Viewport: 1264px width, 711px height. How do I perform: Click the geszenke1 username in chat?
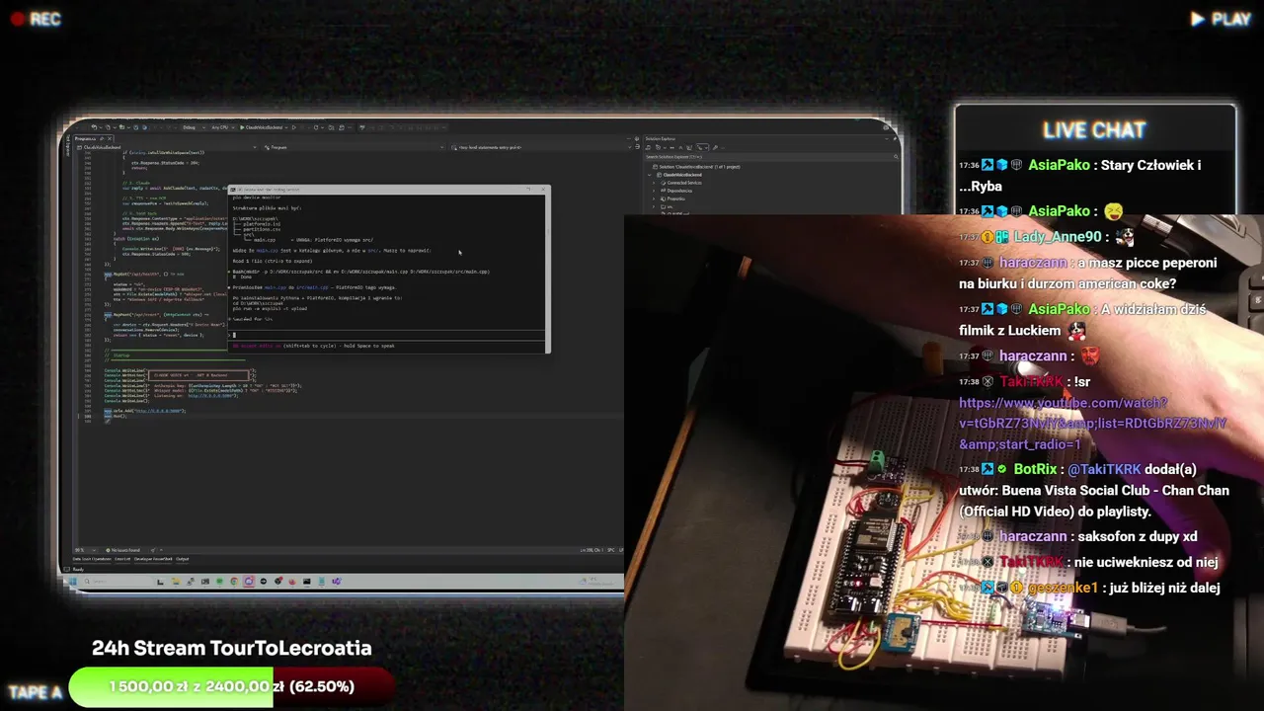1063,588
